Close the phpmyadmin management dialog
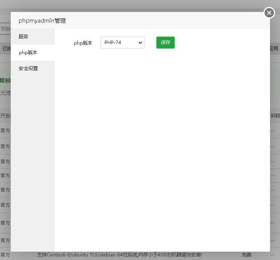 pyautogui.click(x=269, y=13)
